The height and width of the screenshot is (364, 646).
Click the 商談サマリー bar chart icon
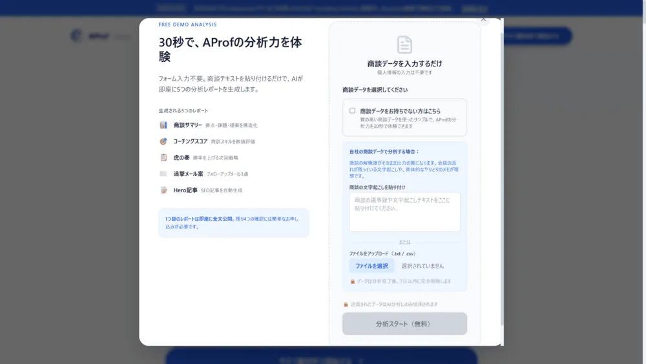pos(163,125)
